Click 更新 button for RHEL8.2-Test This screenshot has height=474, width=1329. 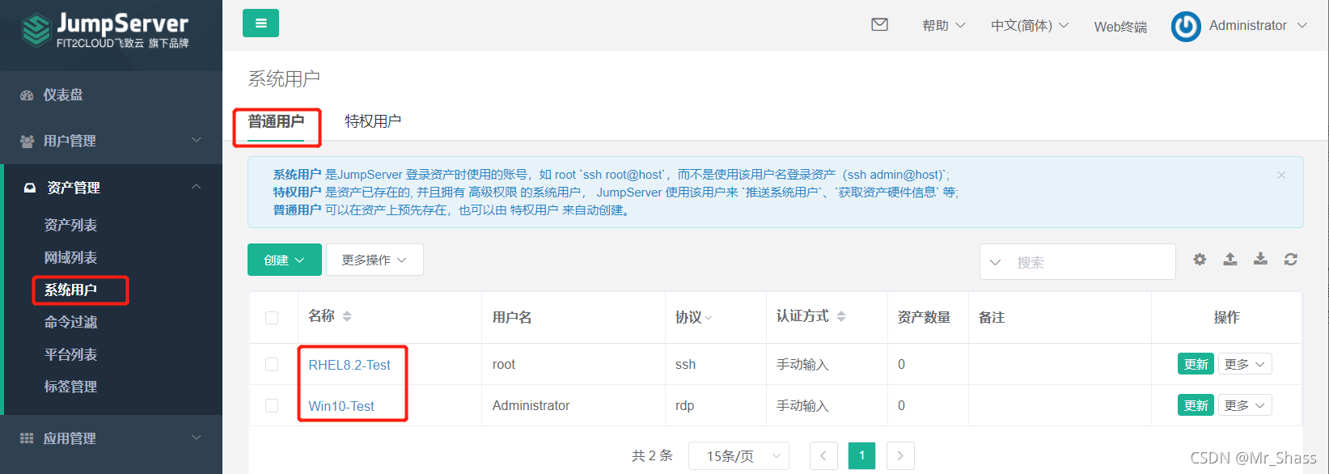tap(1196, 364)
